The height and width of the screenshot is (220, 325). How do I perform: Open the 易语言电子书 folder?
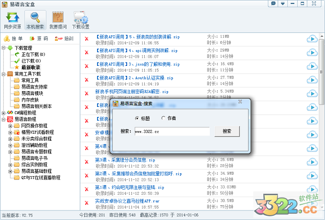point(34,158)
